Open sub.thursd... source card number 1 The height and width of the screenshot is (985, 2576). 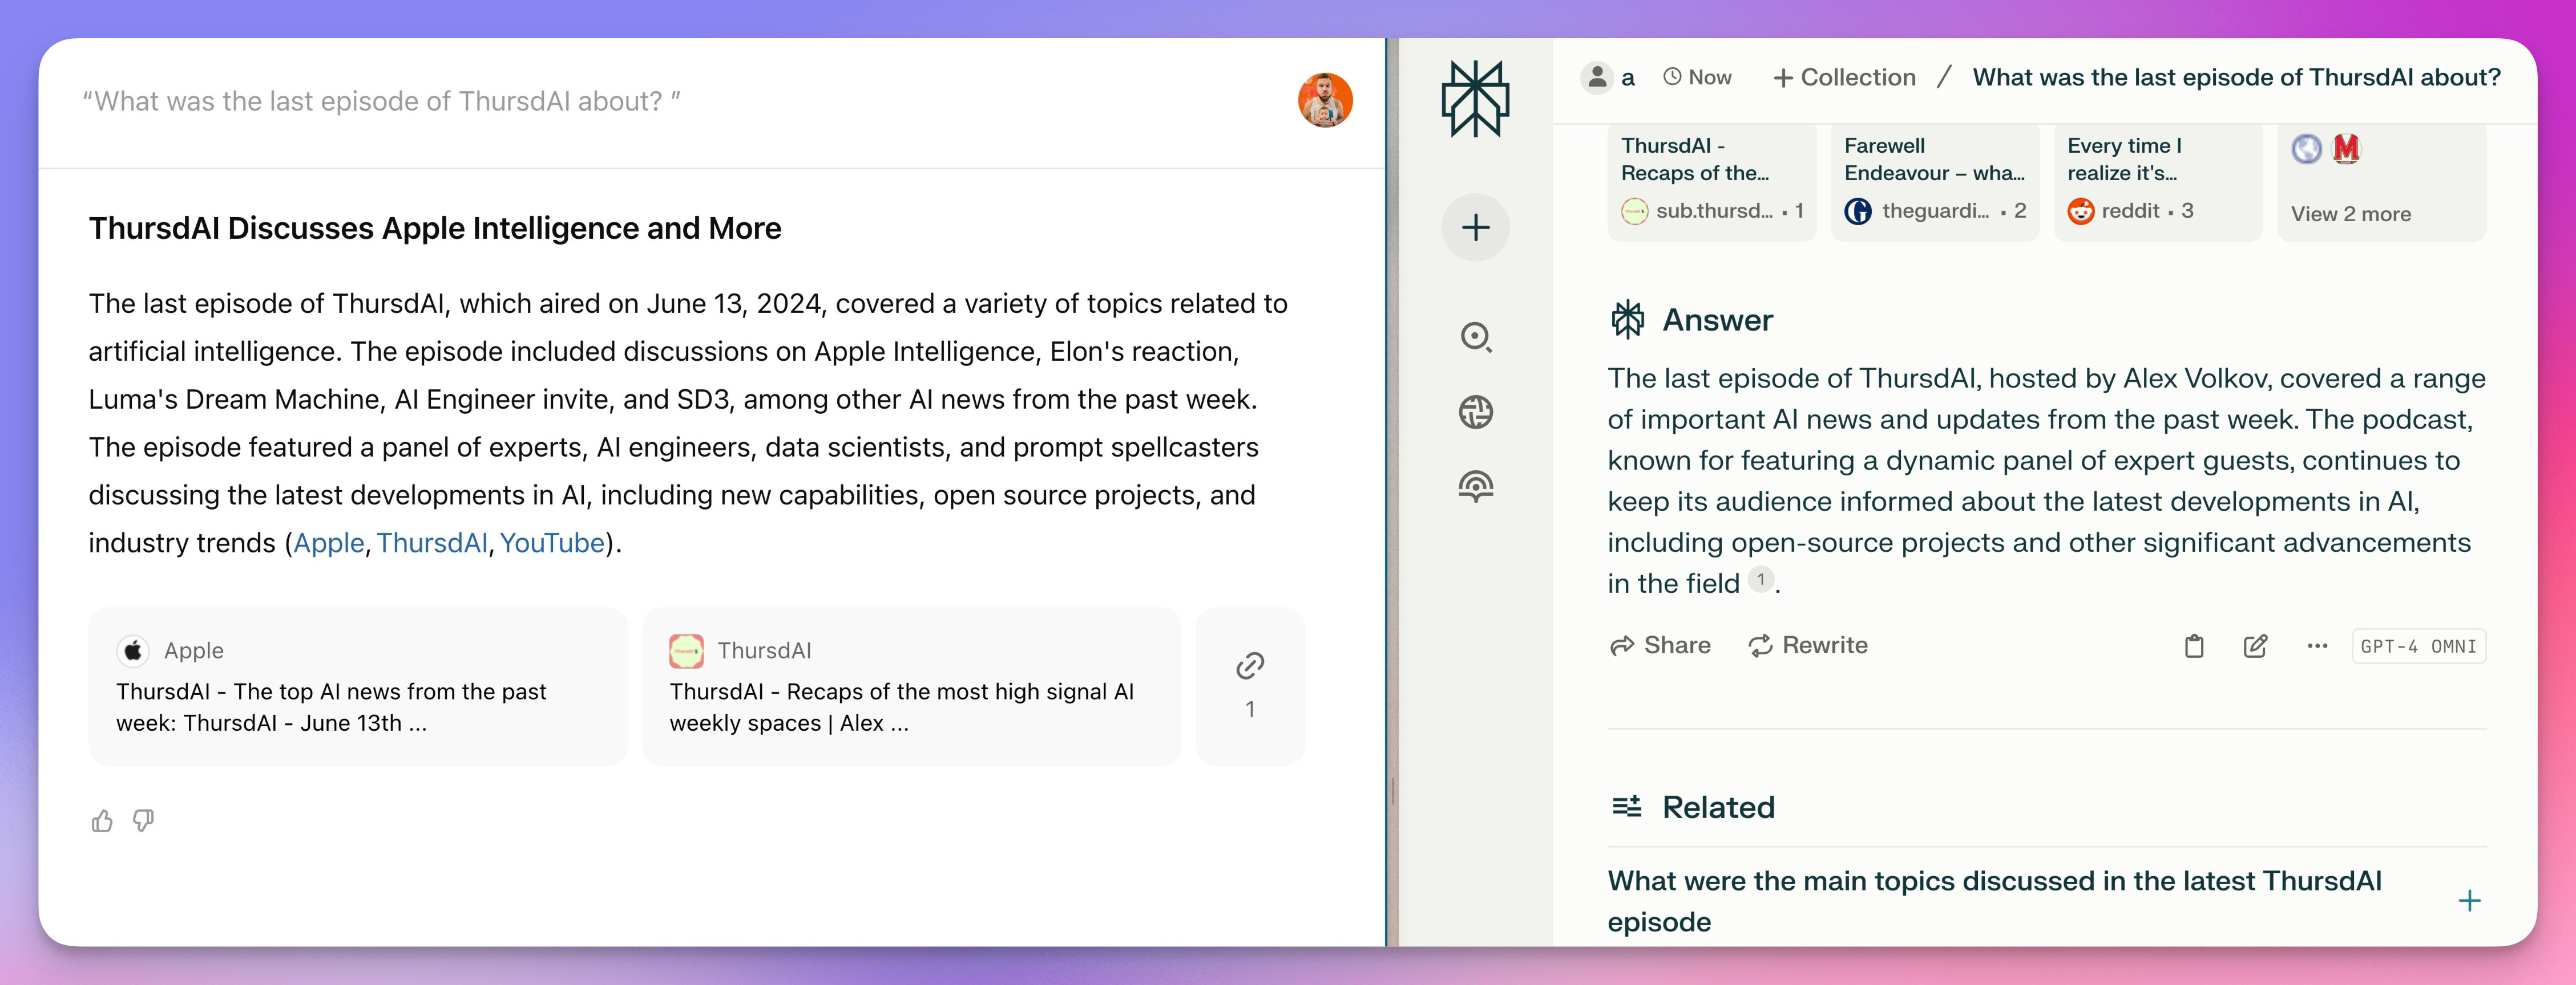(x=1712, y=182)
